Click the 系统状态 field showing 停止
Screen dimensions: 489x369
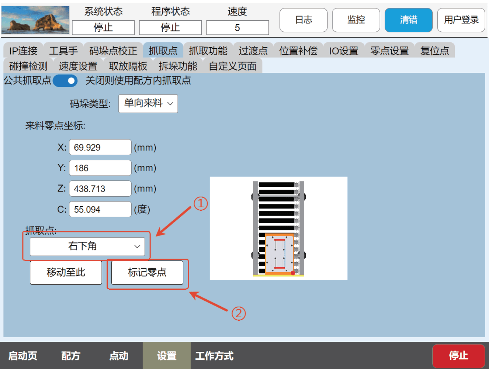click(x=103, y=28)
